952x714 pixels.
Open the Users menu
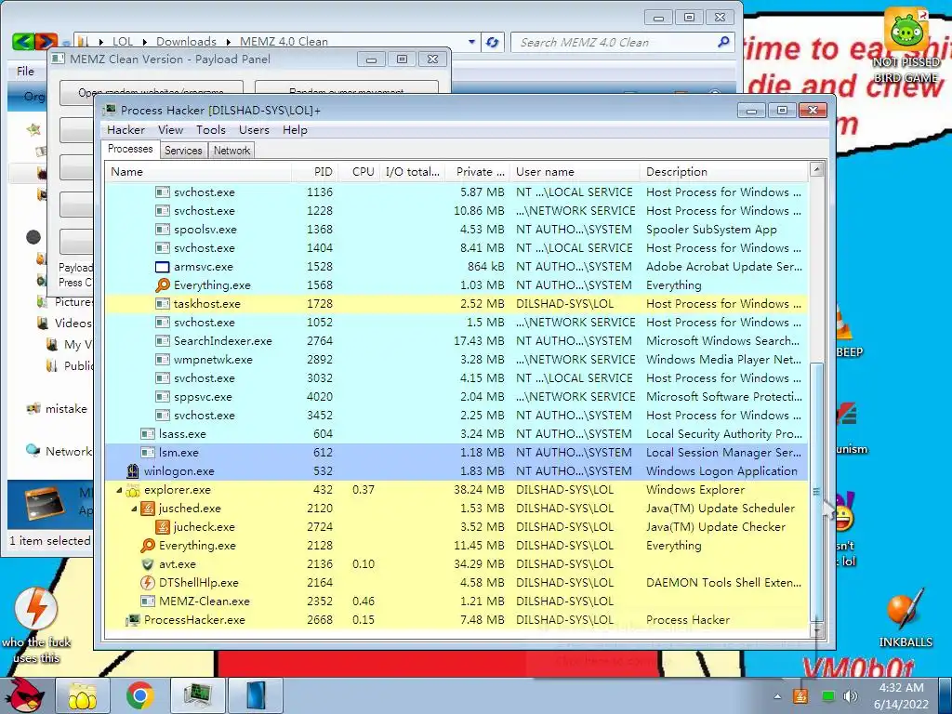tap(254, 130)
